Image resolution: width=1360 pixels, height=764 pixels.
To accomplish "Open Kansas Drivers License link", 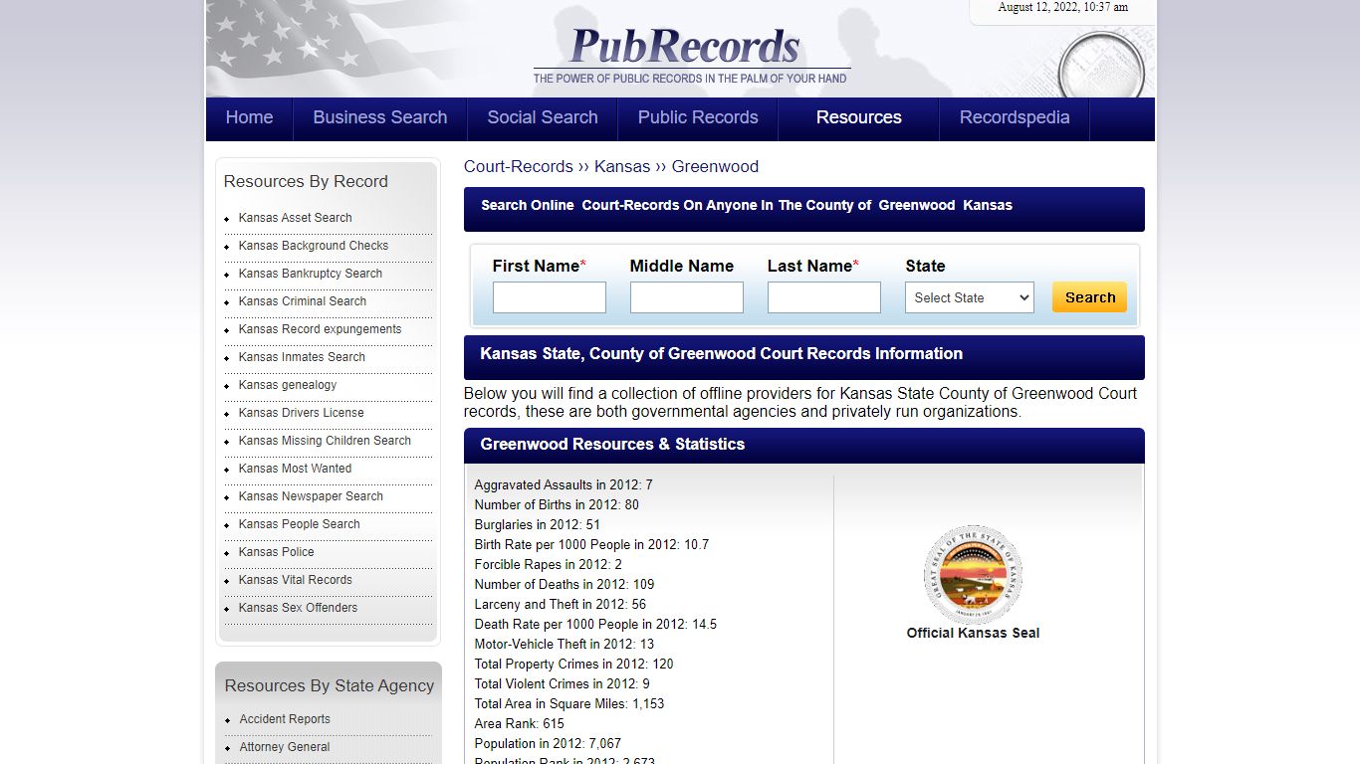I will 302,413.
